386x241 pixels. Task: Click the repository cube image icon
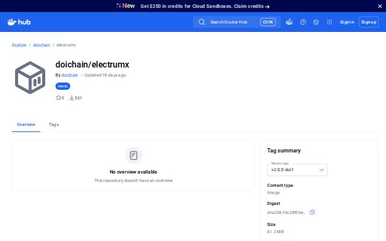point(30,78)
